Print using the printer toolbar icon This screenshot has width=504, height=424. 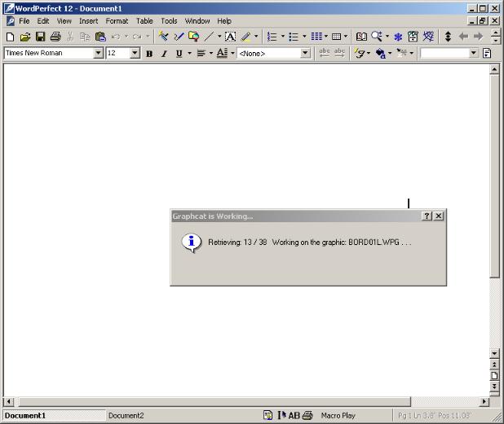point(55,37)
